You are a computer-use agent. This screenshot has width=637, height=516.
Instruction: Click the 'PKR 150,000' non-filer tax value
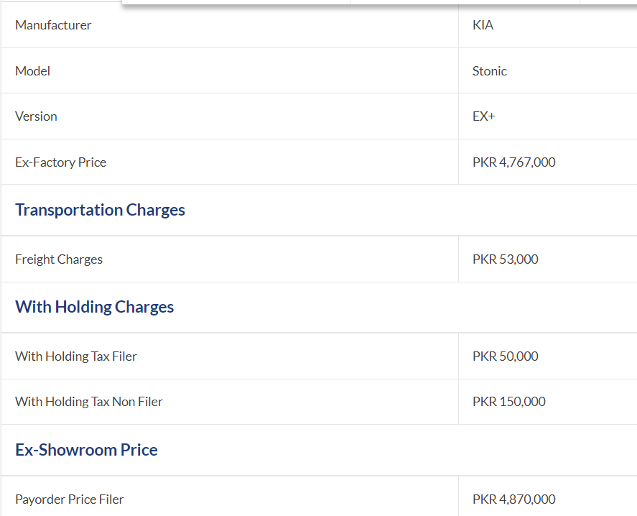(509, 402)
